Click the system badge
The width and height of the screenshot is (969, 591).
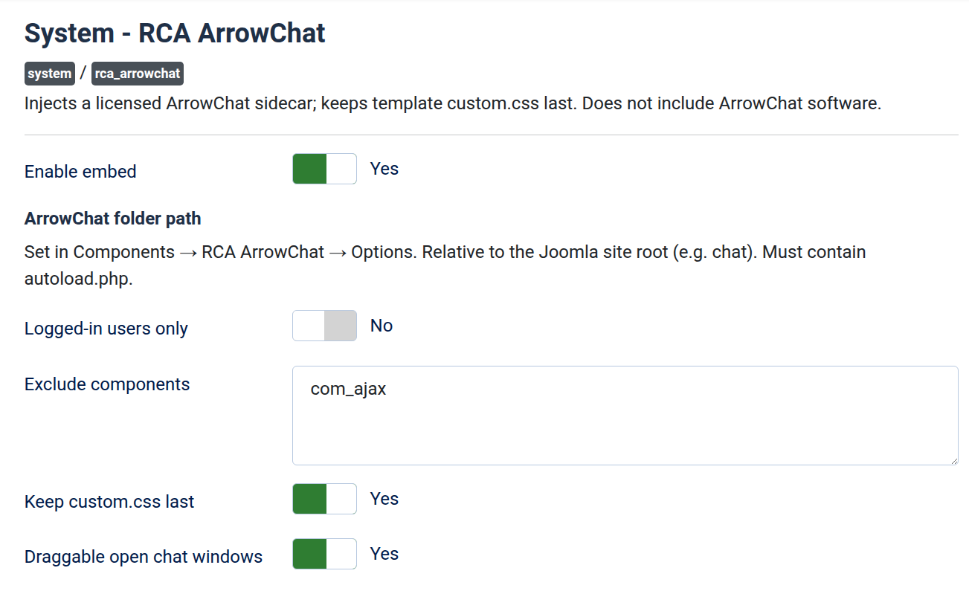(50, 74)
